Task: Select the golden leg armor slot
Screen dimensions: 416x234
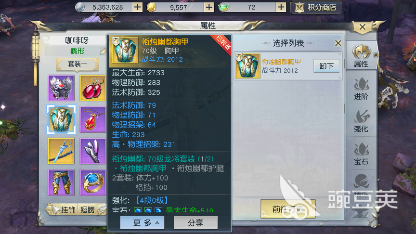Action: (x=61, y=183)
